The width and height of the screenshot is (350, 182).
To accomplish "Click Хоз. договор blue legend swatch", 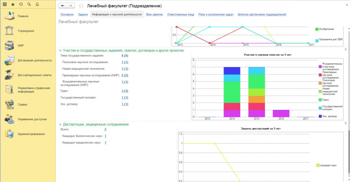I will pos(320,116).
